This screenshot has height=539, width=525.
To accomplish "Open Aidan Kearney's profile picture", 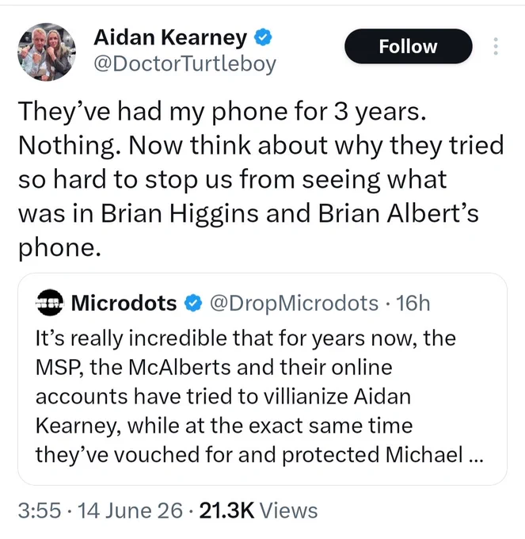I will tap(47, 52).
